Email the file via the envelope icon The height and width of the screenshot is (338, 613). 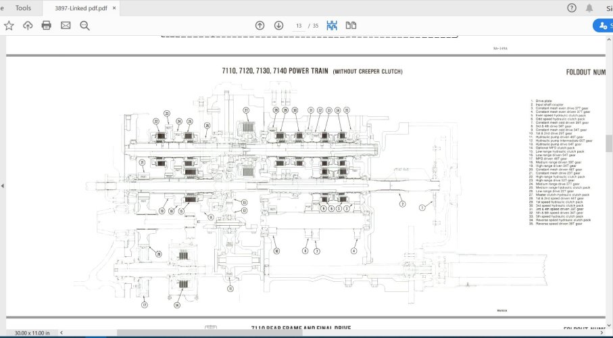(66, 26)
